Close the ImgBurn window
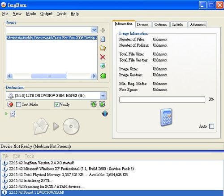This screenshot has width=224, height=196. [220, 5]
